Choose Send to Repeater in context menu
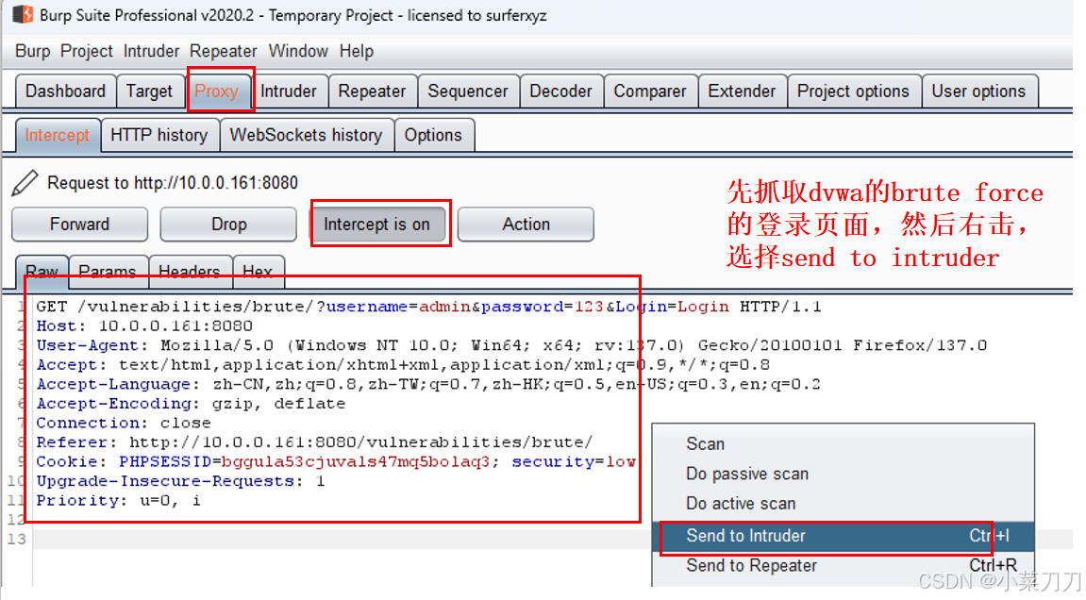This screenshot has height=600, width=1086. click(x=843, y=566)
